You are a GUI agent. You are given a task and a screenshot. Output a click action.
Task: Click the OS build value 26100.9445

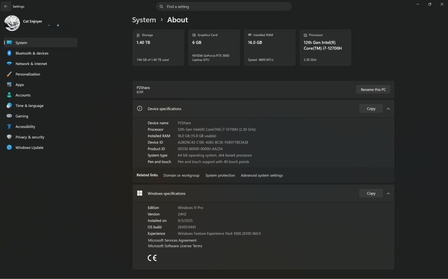coord(186,227)
